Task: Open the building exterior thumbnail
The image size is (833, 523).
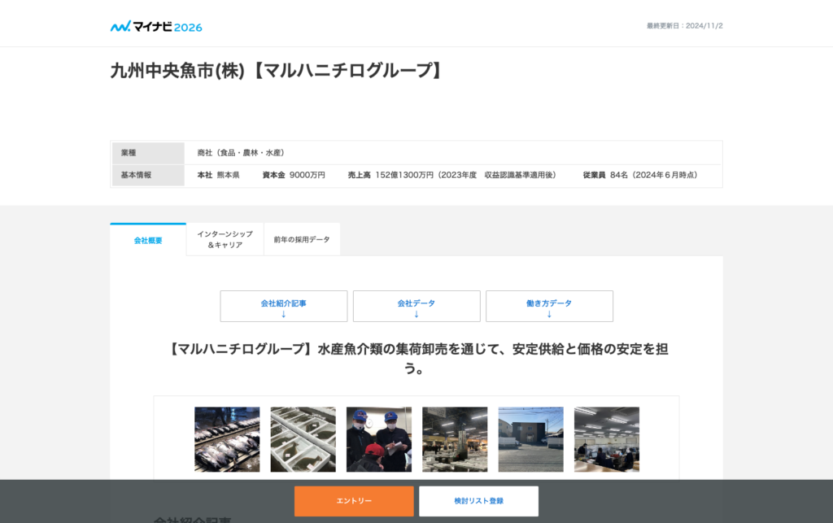Action: click(x=530, y=440)
